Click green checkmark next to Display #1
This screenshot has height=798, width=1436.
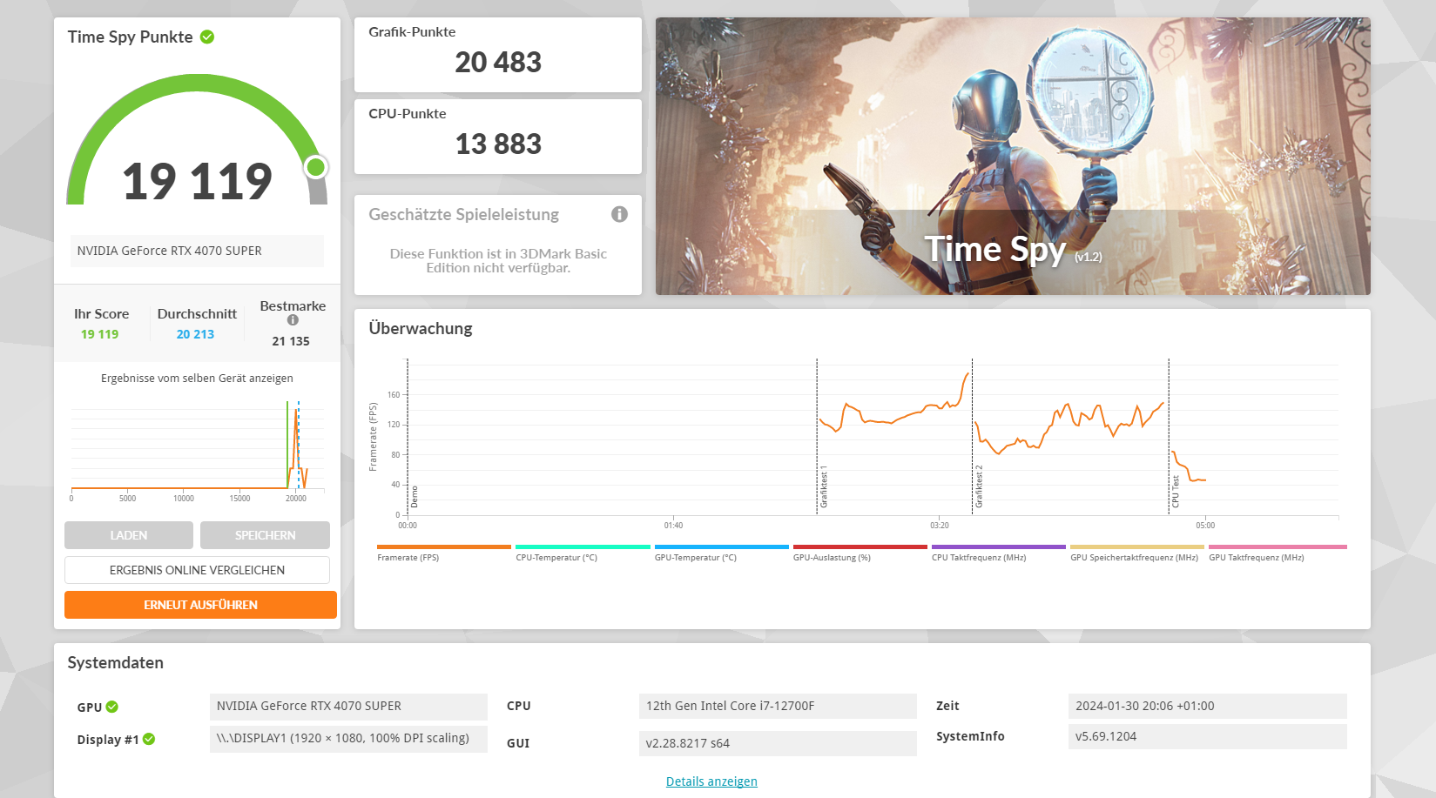pos(149,739)
